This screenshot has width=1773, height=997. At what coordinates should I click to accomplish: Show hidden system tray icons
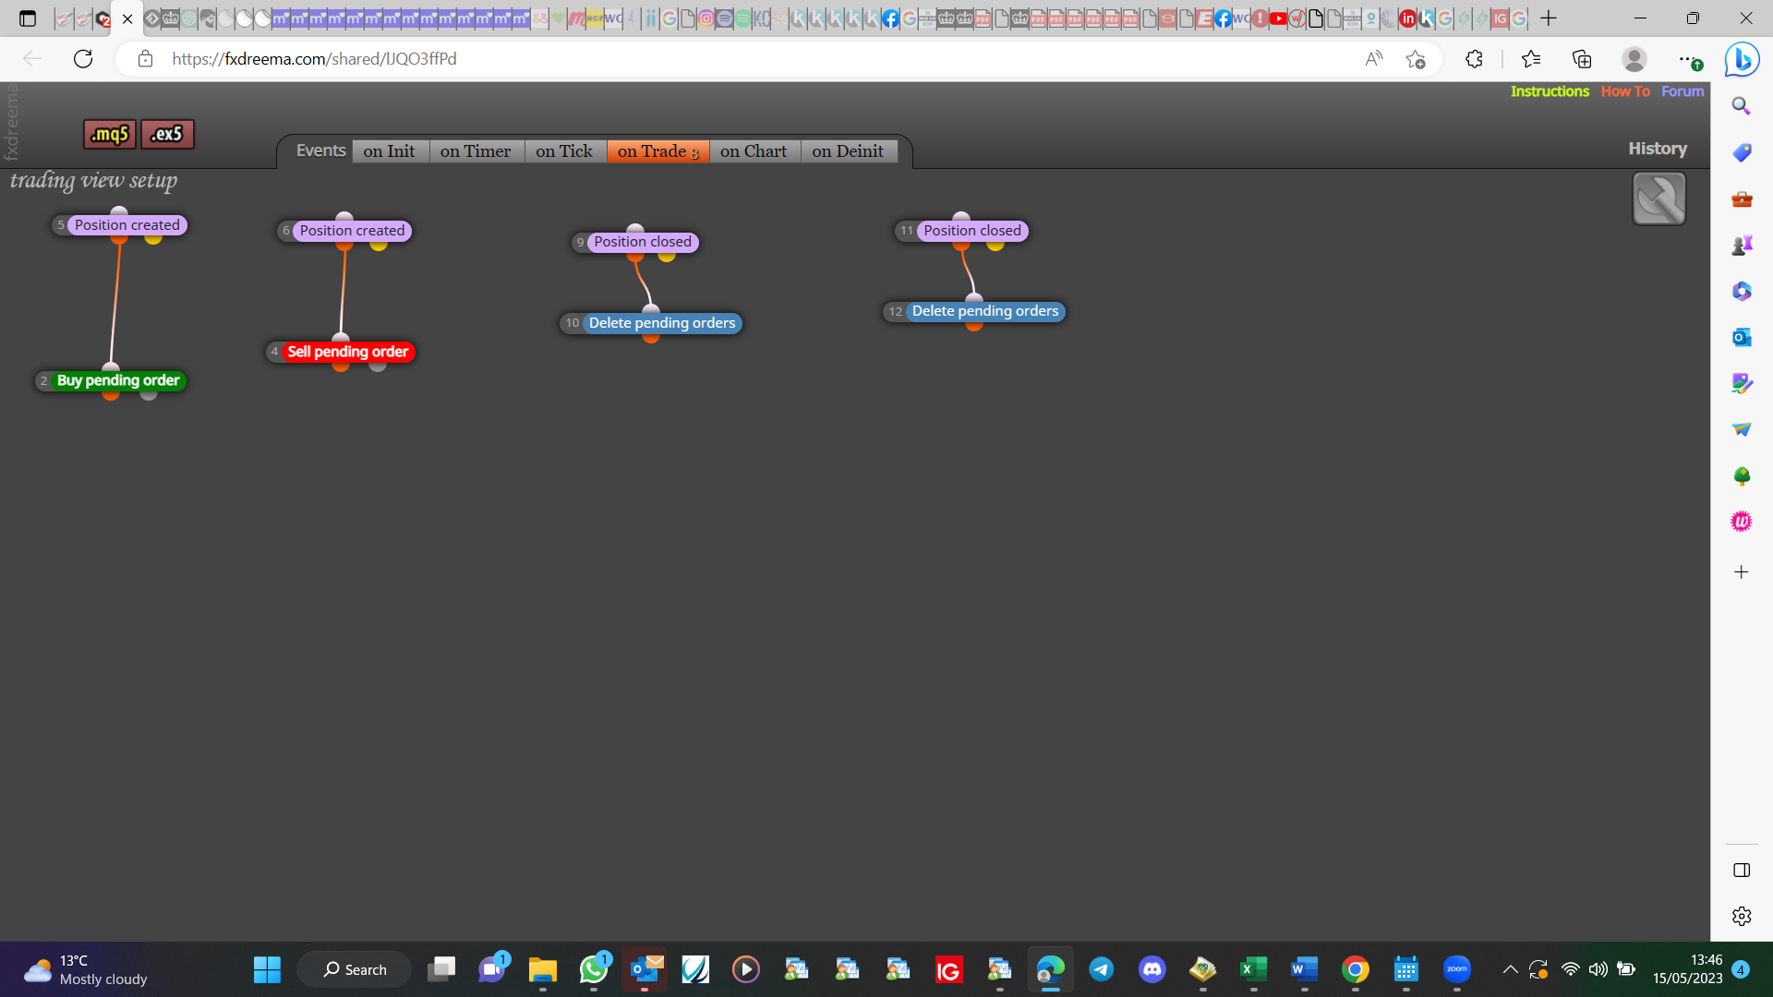(1511, 969)
